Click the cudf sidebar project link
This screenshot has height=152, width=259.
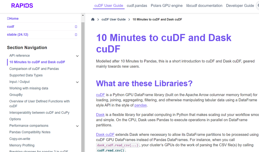pyautogui.click(x=10, y=27)
